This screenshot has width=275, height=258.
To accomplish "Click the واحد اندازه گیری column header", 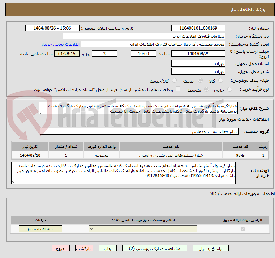I will tap(102, 147).
